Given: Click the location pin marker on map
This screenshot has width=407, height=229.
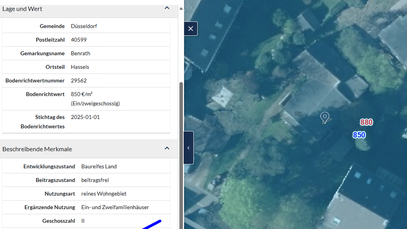Looking at the screenshot, I should point(325,117).
